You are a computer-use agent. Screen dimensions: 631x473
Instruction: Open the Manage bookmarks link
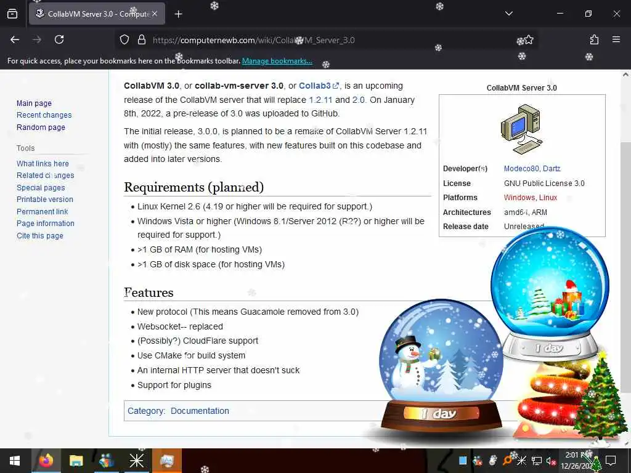point(277,61)
